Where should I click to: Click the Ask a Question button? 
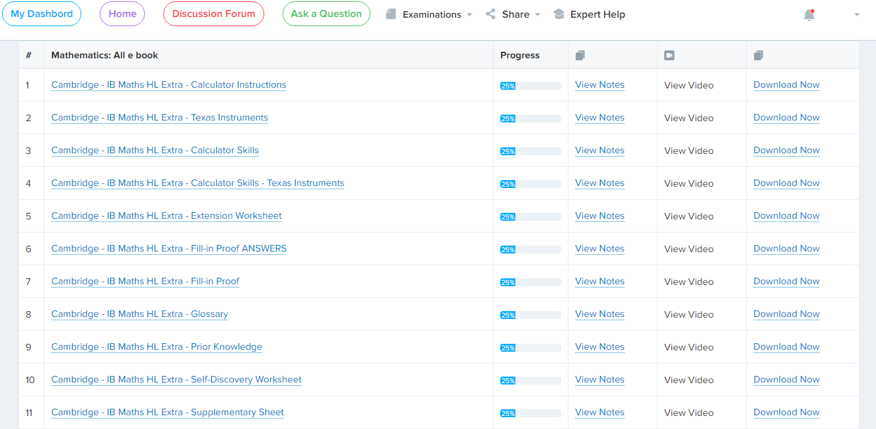[x=326, y=13]
